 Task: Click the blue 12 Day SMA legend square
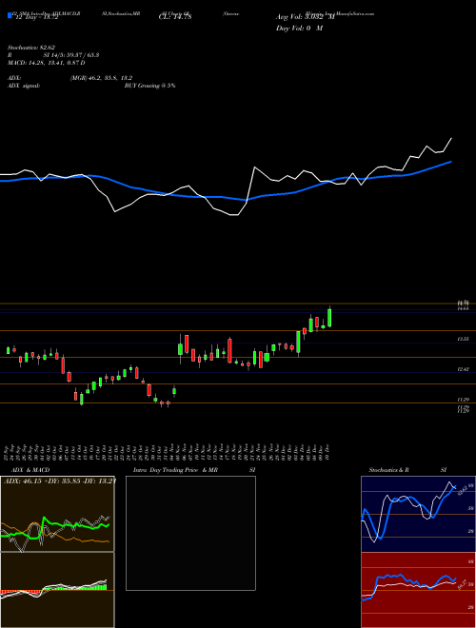click(x=10, y=16)
